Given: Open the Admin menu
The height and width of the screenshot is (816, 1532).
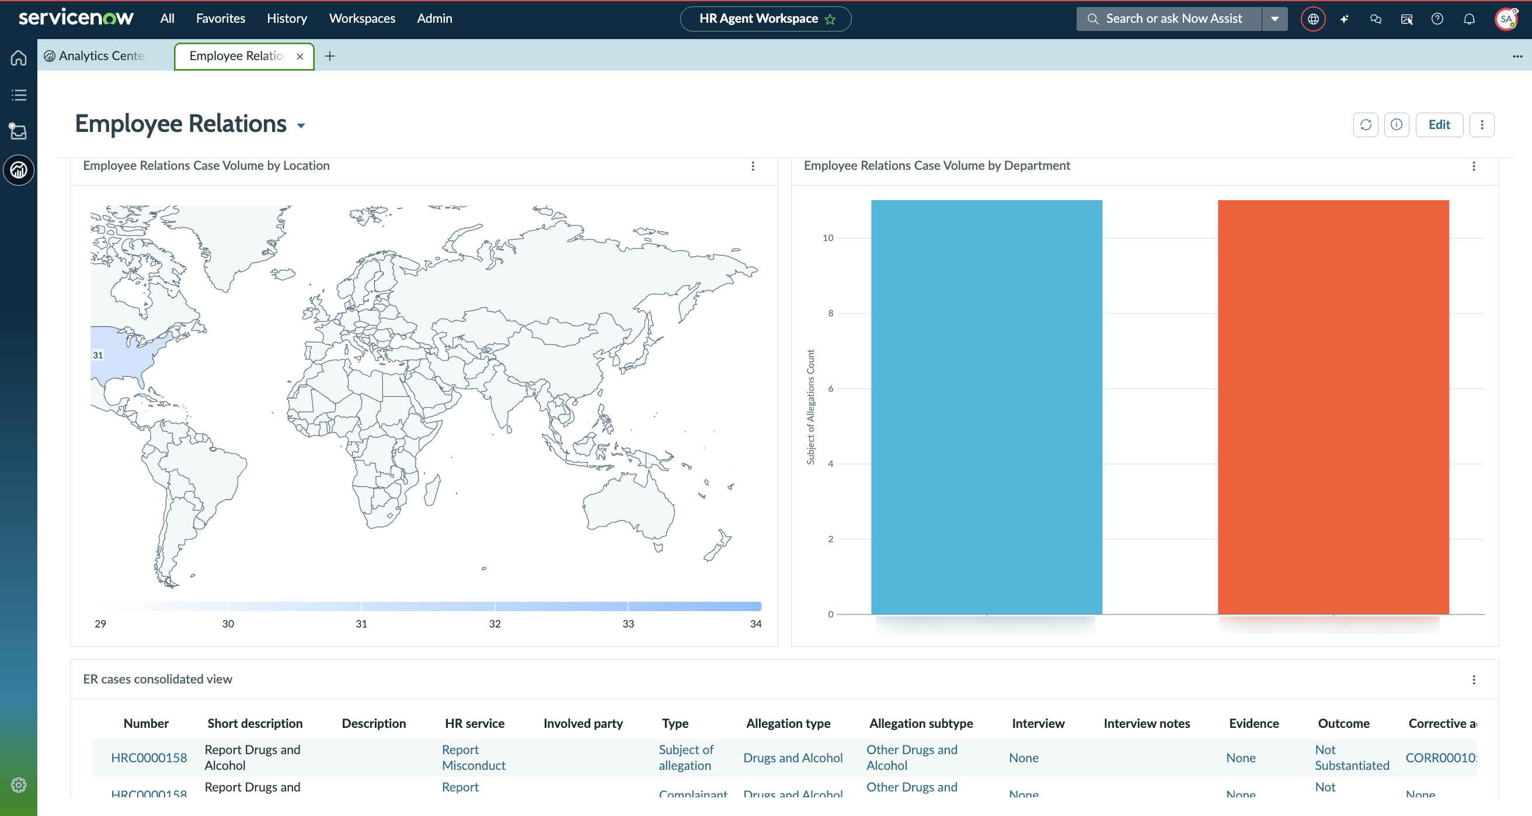Looking at the screenshot, I should tap(434, 19).
